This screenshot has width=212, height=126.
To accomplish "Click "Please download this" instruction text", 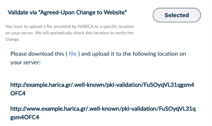I will coord(37,54).
